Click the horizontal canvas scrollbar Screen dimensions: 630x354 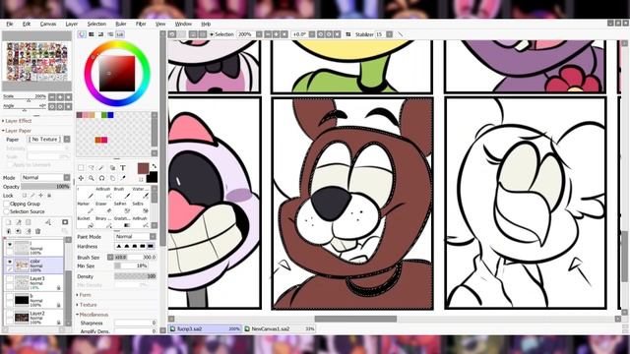pos(355,319)
